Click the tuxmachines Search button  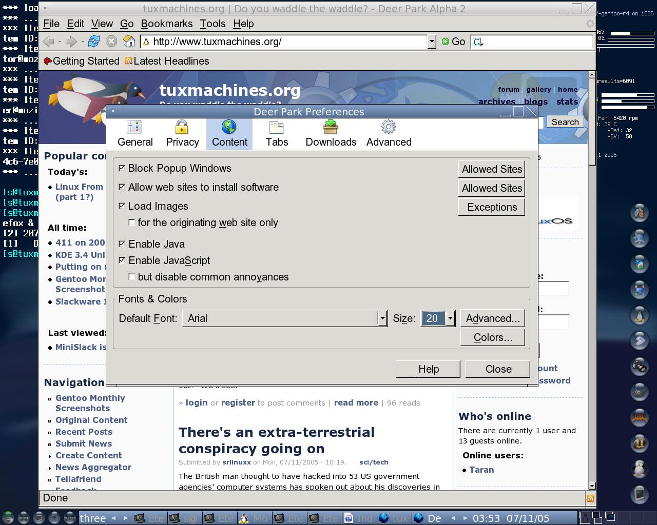565,122
